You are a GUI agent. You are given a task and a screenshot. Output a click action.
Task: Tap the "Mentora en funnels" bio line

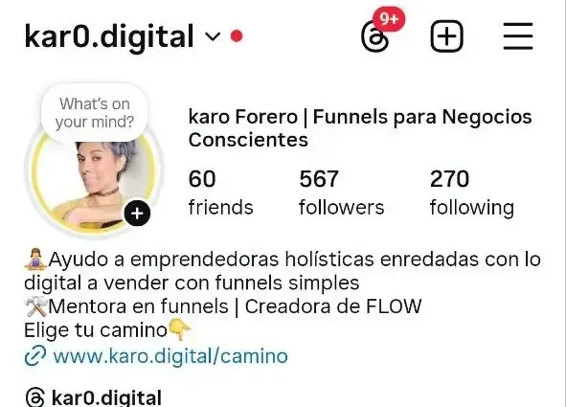point(223,306)
